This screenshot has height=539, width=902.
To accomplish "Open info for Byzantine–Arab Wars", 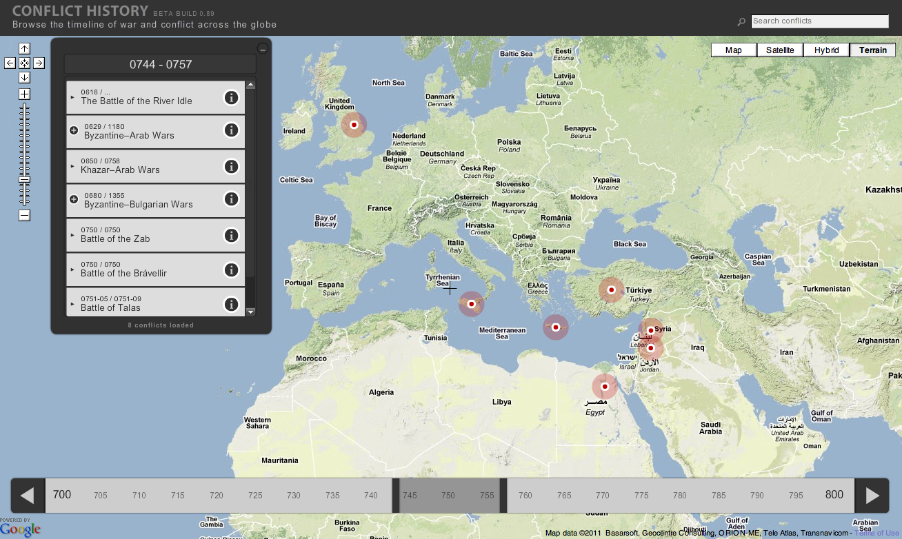I will (x=231, y=130).
